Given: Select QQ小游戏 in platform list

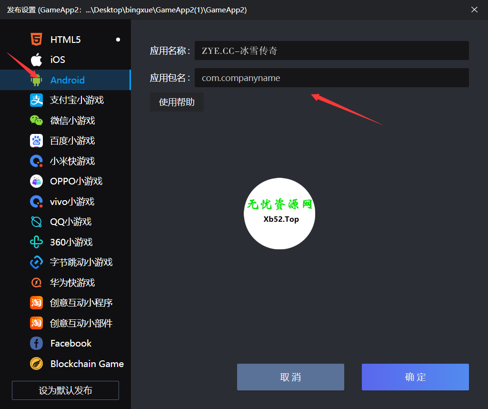Looking at the screenshot, I should pos(65,222).
